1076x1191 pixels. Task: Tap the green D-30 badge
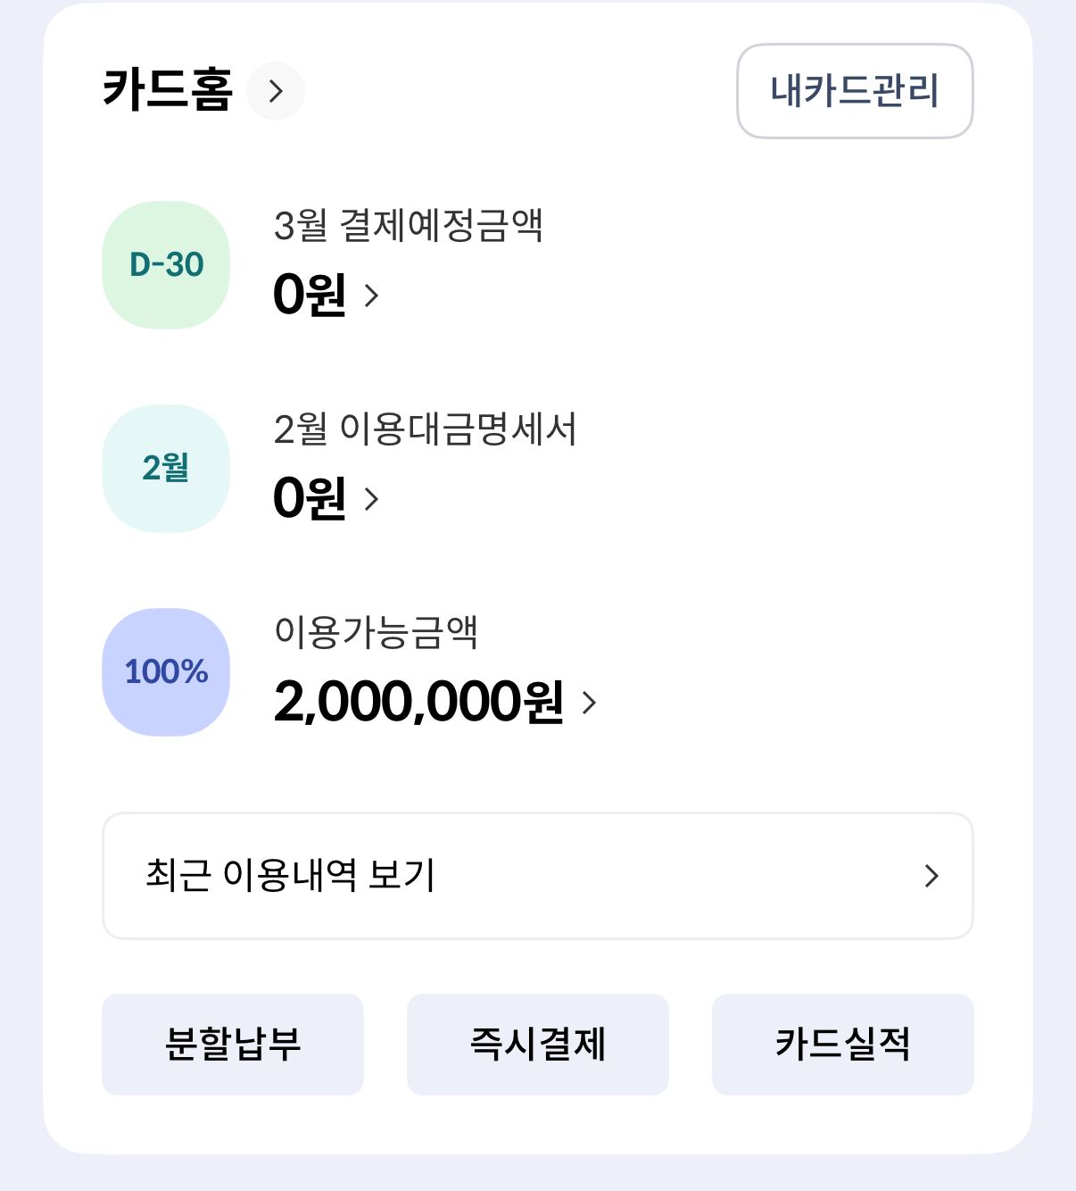point(166,265)
